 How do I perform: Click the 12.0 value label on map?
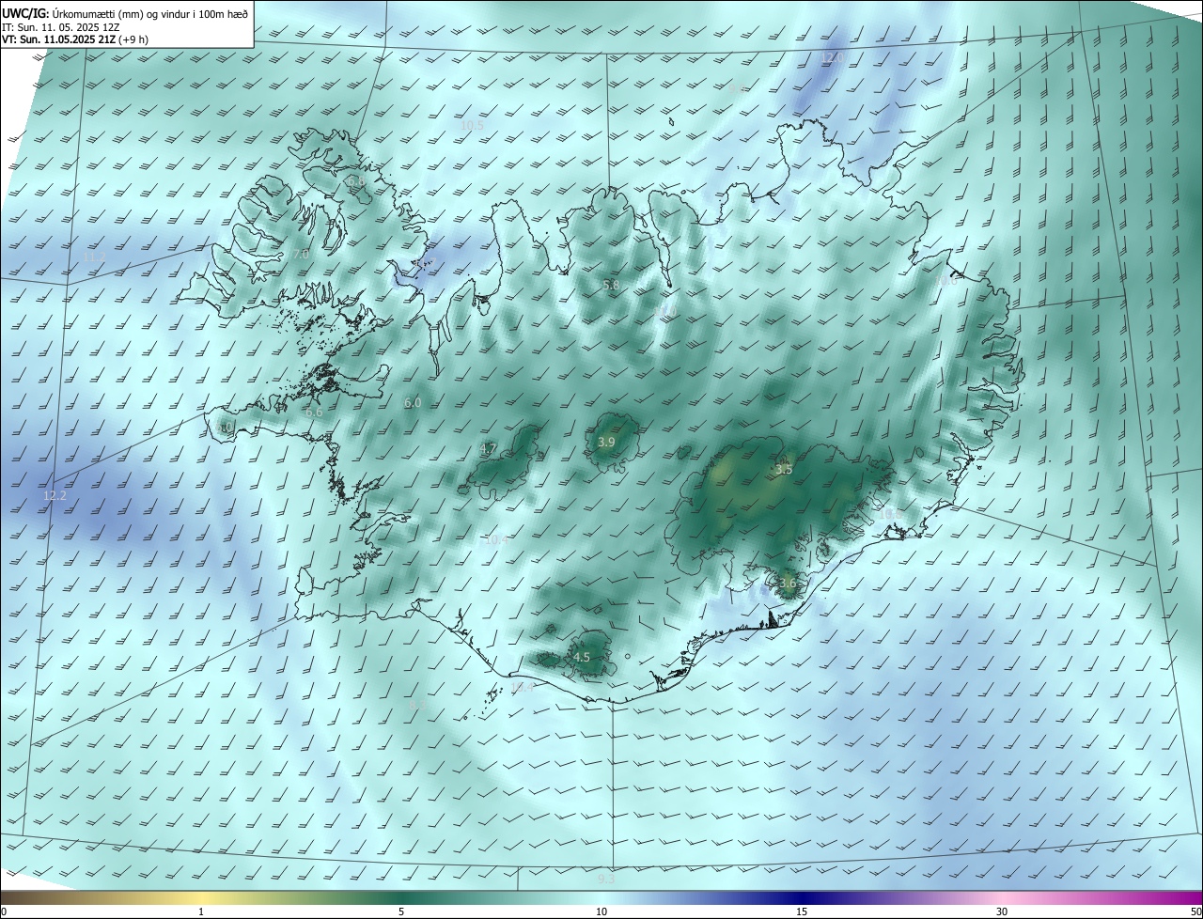[x=834, y=57]
